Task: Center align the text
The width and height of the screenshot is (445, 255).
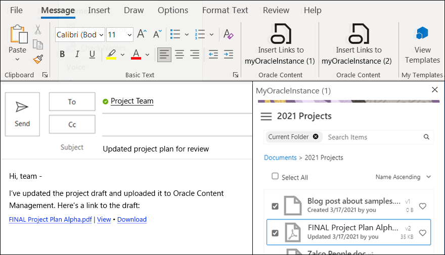Action: coord(180,55)
